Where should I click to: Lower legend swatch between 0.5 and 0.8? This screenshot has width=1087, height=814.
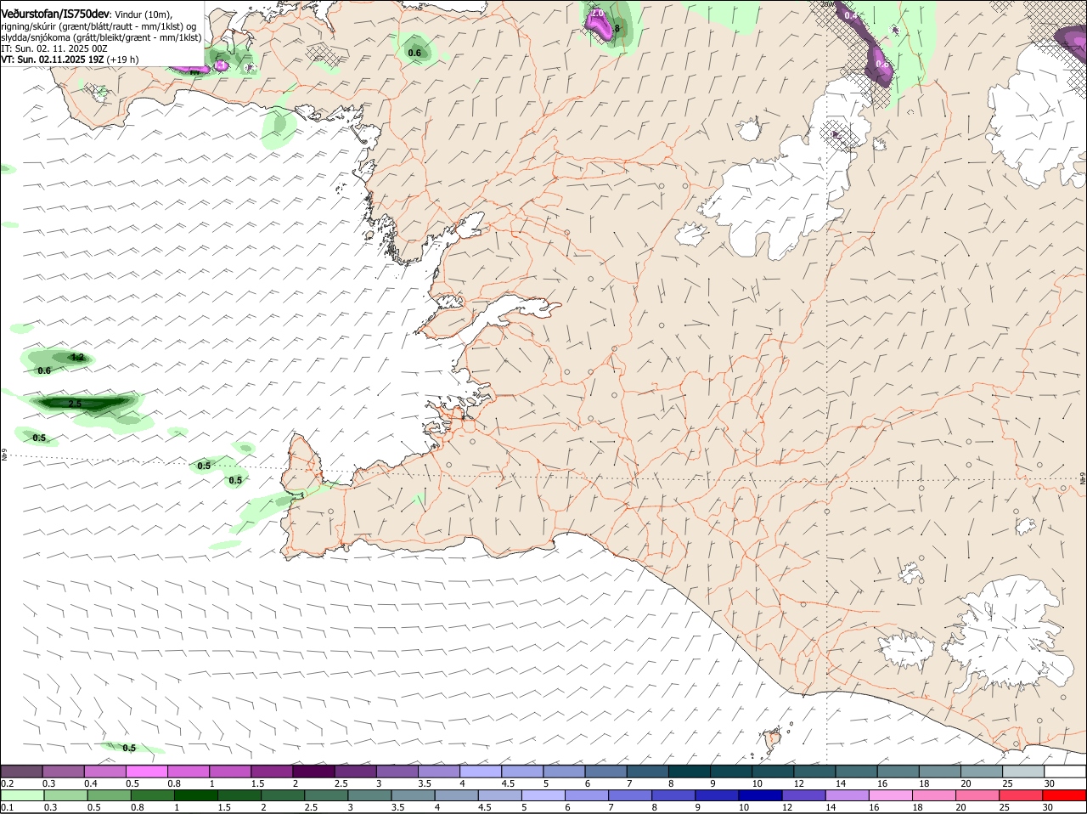click(109, 795)
